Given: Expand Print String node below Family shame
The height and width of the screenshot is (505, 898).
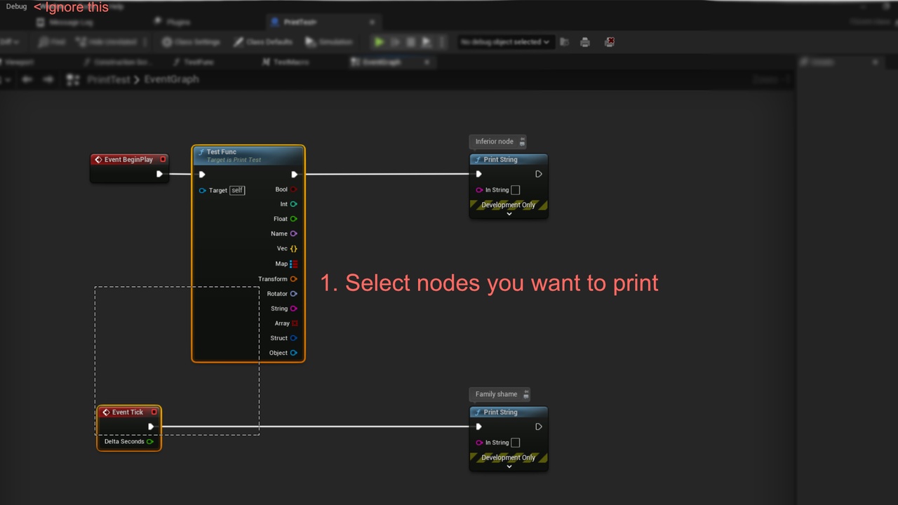Looking at the screenshot, I should point(509,466).
